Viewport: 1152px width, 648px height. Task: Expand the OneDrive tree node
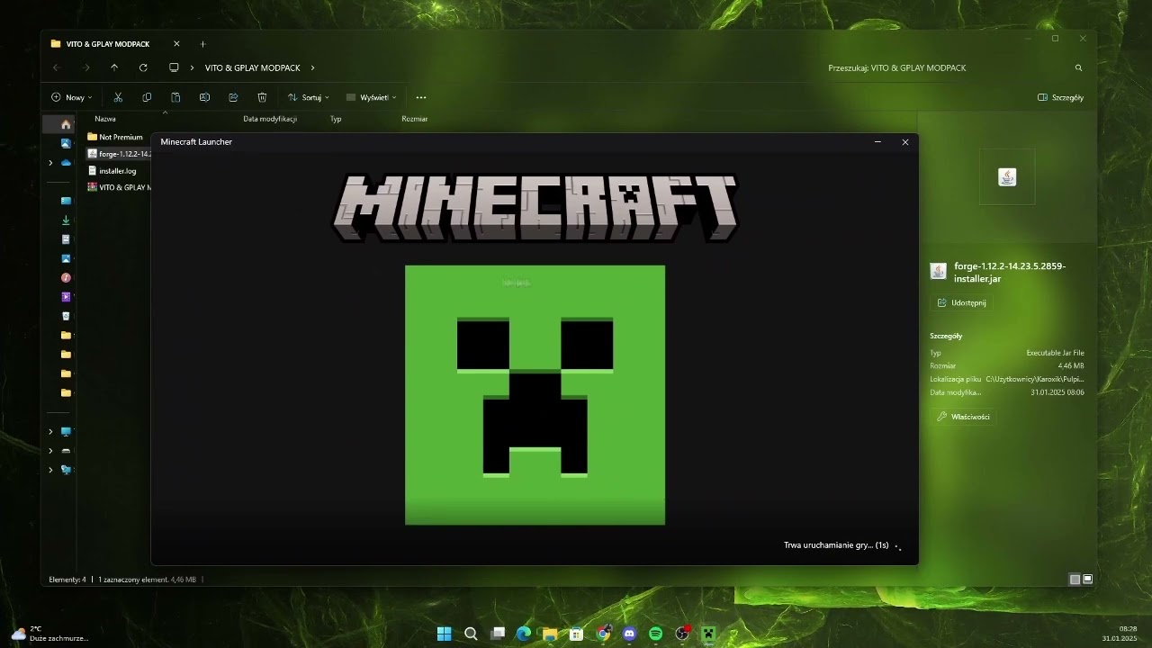click(x=50, y=163)
